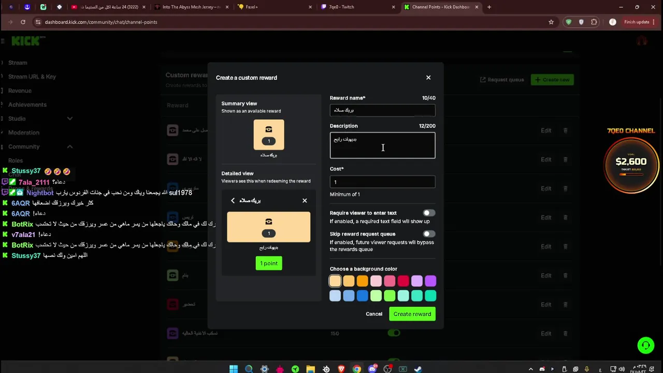Click Edit on the first reward row

(x=546, y=131)
